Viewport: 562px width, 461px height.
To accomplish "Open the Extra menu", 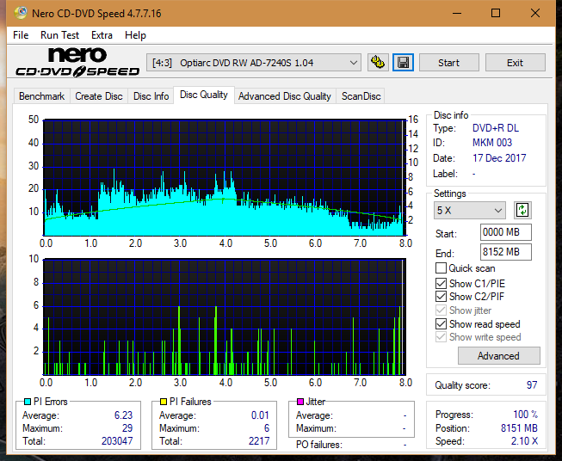I will [102, 35].
